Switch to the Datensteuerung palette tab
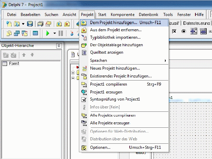212x159 pixels. [197, 23]
